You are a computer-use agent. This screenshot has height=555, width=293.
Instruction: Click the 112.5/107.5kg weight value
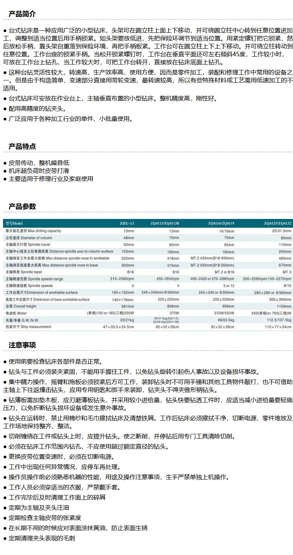click(x=278, y=320)
